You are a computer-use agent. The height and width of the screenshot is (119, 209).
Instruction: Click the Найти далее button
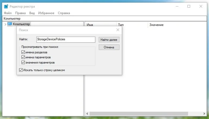click(109, 40)
